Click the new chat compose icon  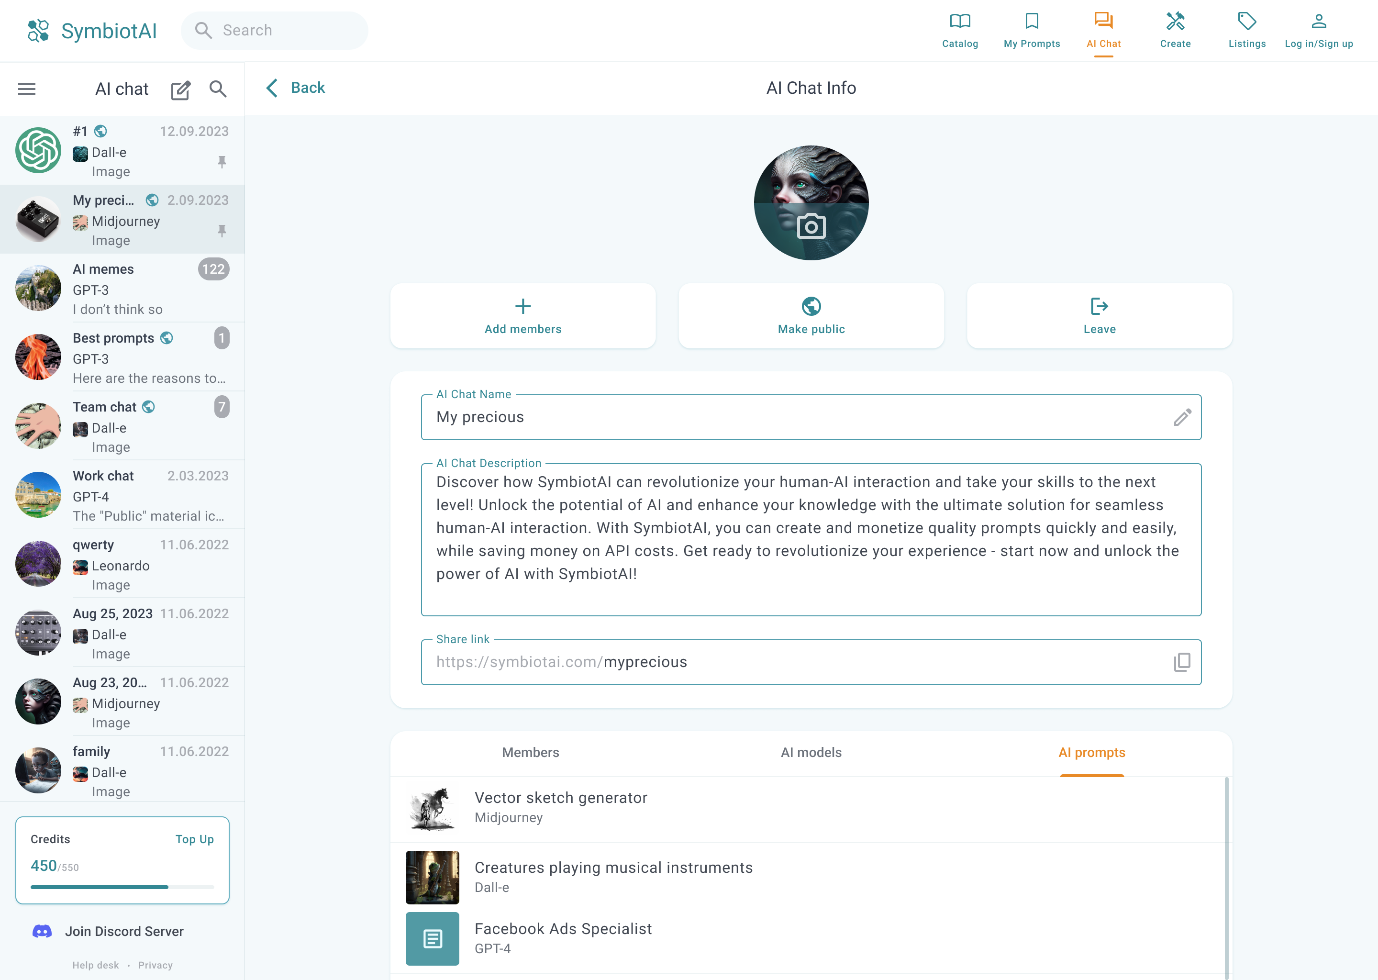[180, 90]
